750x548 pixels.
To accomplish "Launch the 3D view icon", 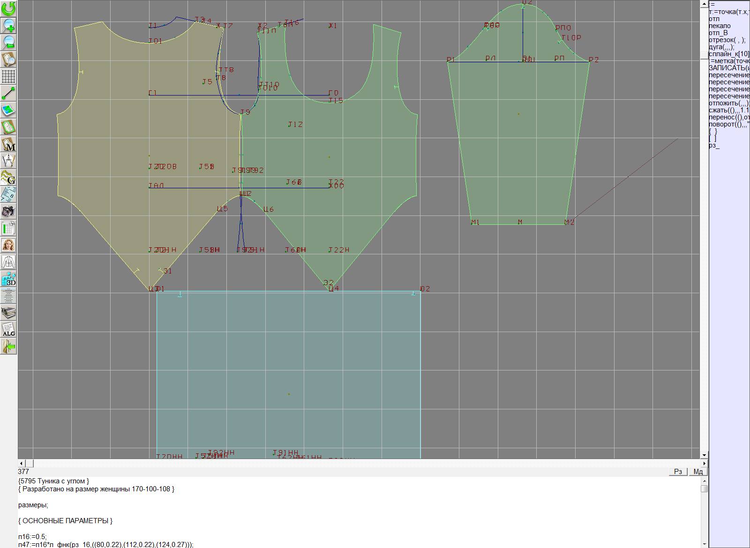I will (8, 279).
